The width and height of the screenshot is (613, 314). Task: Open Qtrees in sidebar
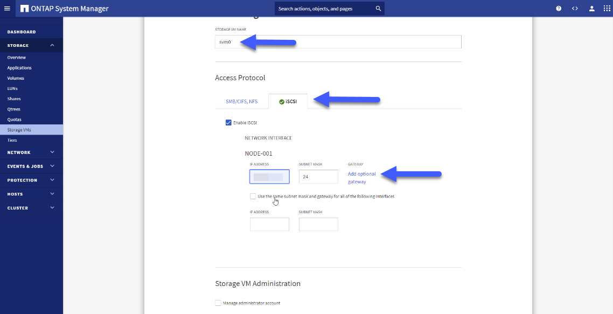[x=13, y=109]
